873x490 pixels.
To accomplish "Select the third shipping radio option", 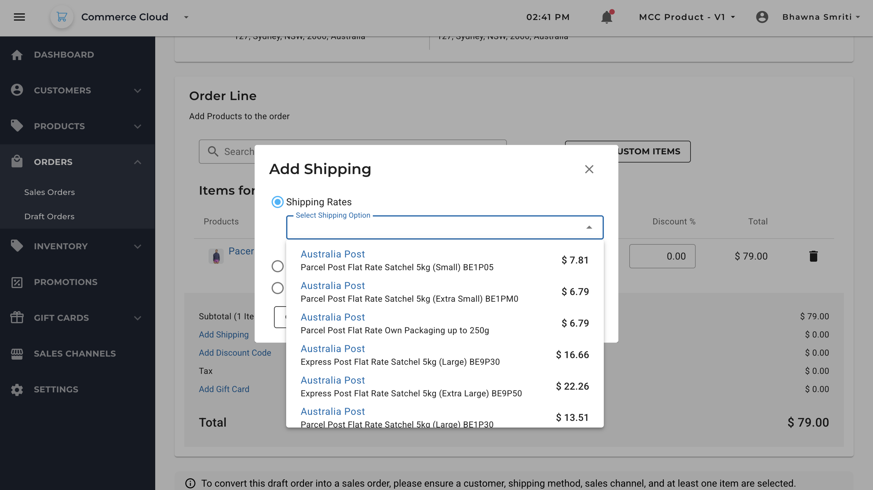I will point(277,288).
